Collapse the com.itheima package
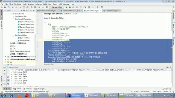175x98 pixels. (11, 14)
